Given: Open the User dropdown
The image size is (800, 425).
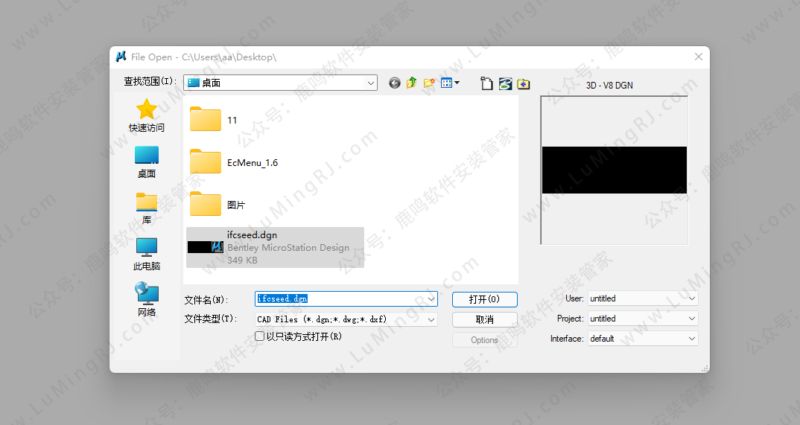Looking at the screenshot, I should [x=691, y=298].
